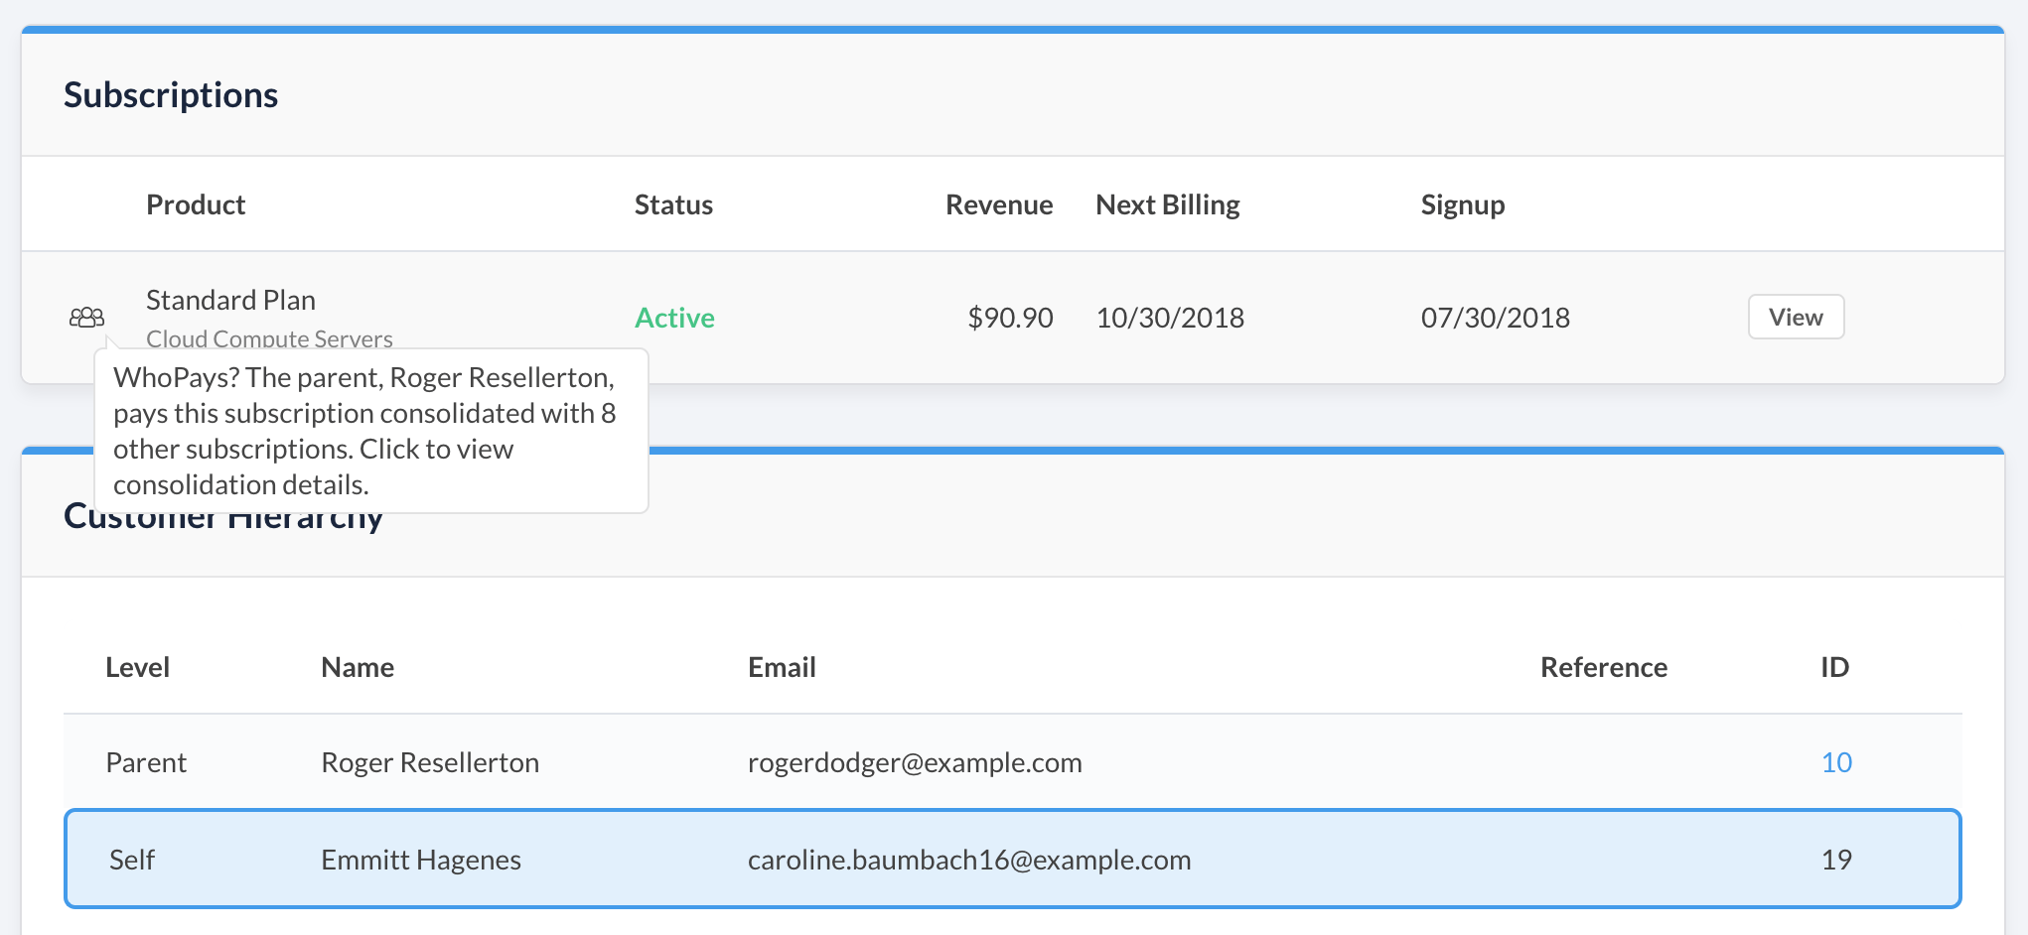This screenshot has height=935, width=2028.
Task: Click the Standard Plan product name
Action: (x=230, y=300)
